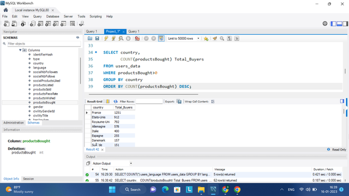The width and height of the screenshot is (349, 196).
Task: Click save snippet star icon
Action: [x=206, y=39]
